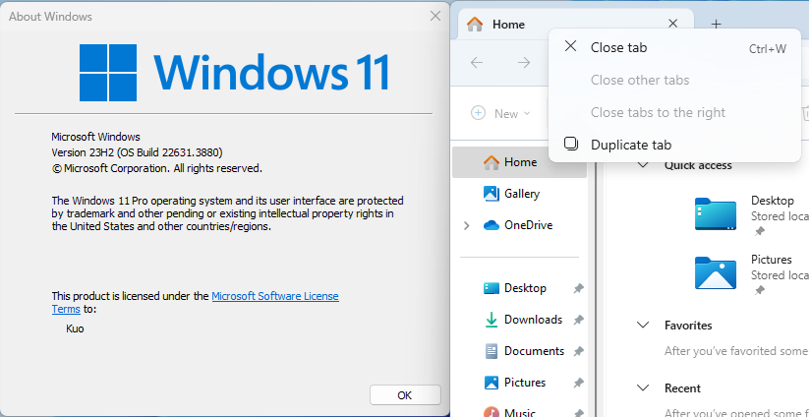Go forward using the forward arrow

point(524,62)
